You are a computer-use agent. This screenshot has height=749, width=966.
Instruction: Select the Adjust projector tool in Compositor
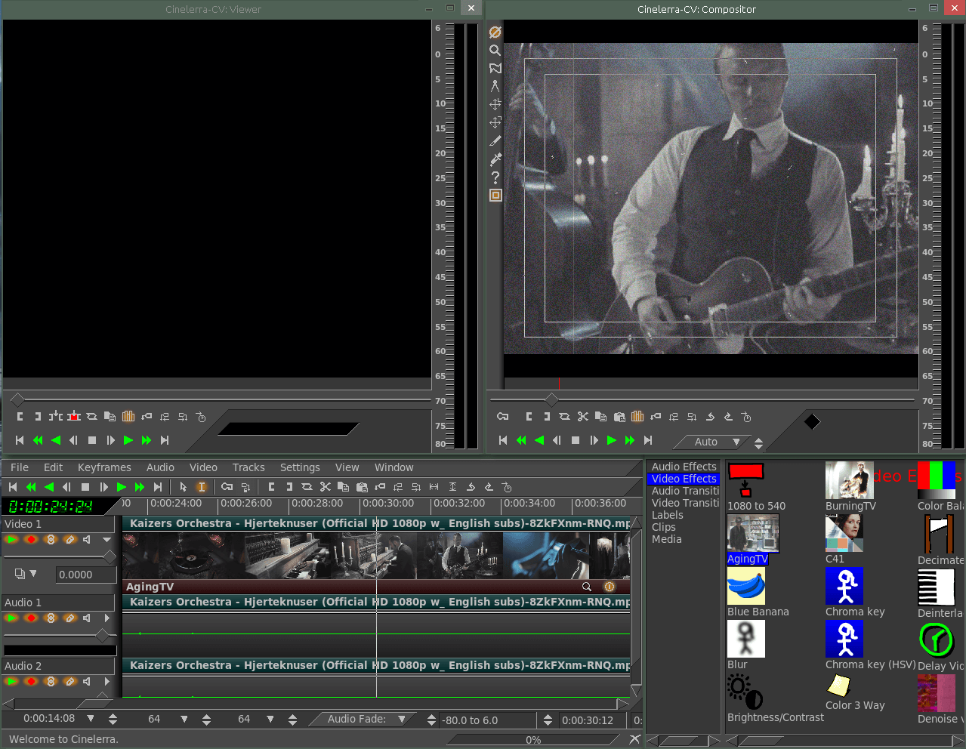(x=495, y=122)
